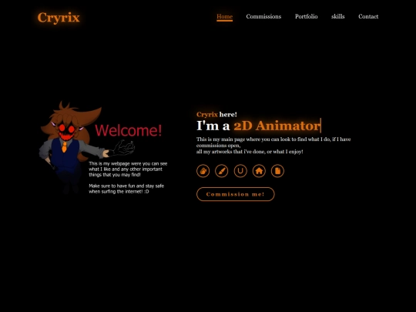The image size is (416, 312).
Task: Click the "Commission me!" button
Action: point(235,194)
